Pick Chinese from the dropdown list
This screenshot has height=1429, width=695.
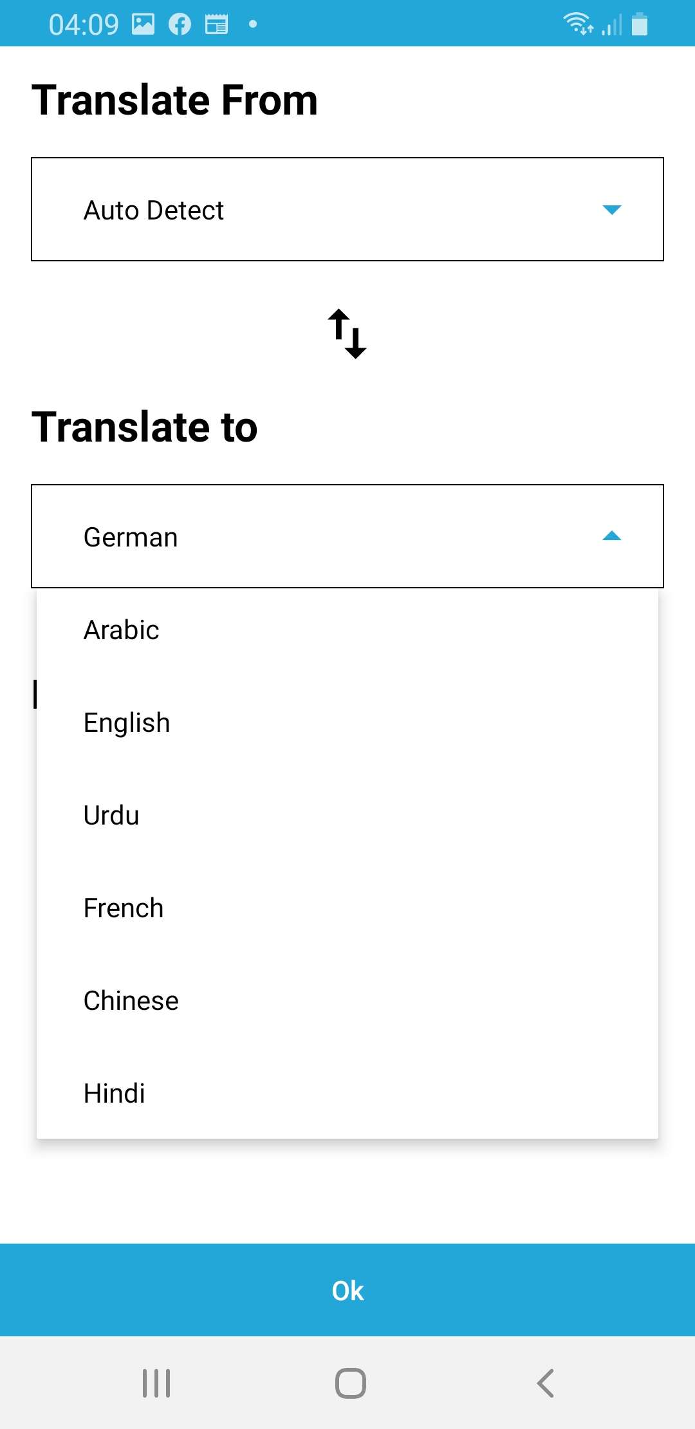pos(347,1000)
